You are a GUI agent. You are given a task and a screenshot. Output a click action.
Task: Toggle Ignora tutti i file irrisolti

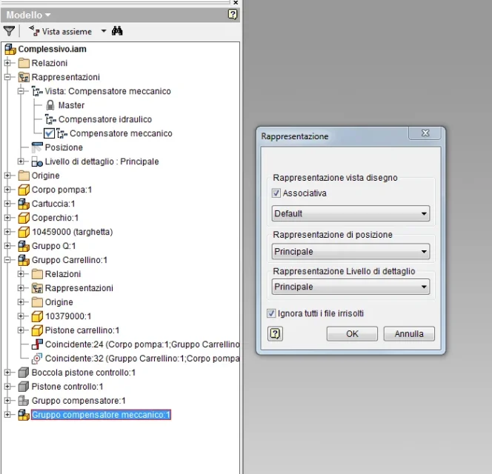coord(271,313)
